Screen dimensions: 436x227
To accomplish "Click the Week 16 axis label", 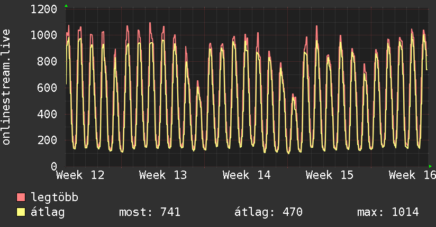I will pos(412,175).
